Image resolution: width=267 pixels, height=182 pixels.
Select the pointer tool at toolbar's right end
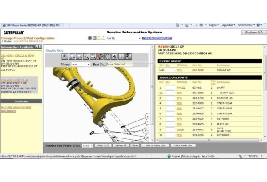[x=129, y=57]
